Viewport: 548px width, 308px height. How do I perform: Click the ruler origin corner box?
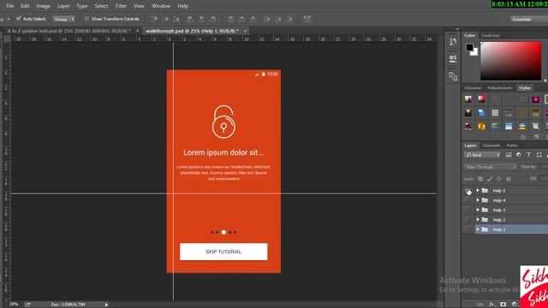click(7, 38)
